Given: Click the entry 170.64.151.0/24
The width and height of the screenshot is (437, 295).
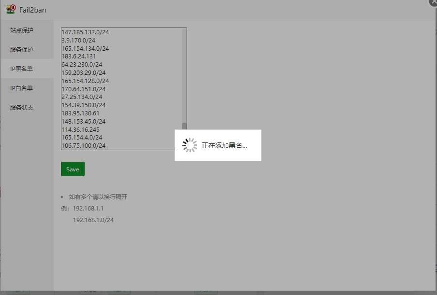Looking at the screenshot, I should point(83,89).
